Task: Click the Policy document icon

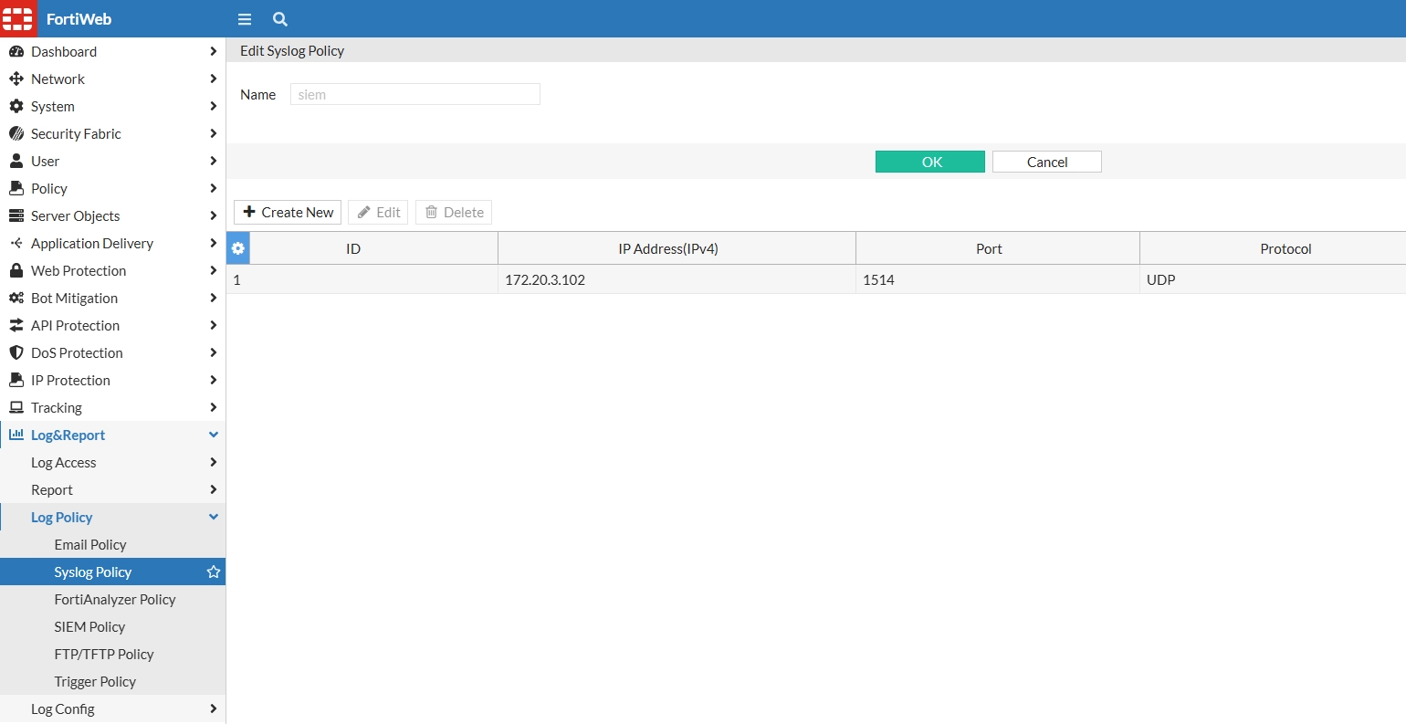Action: point(16,189)
